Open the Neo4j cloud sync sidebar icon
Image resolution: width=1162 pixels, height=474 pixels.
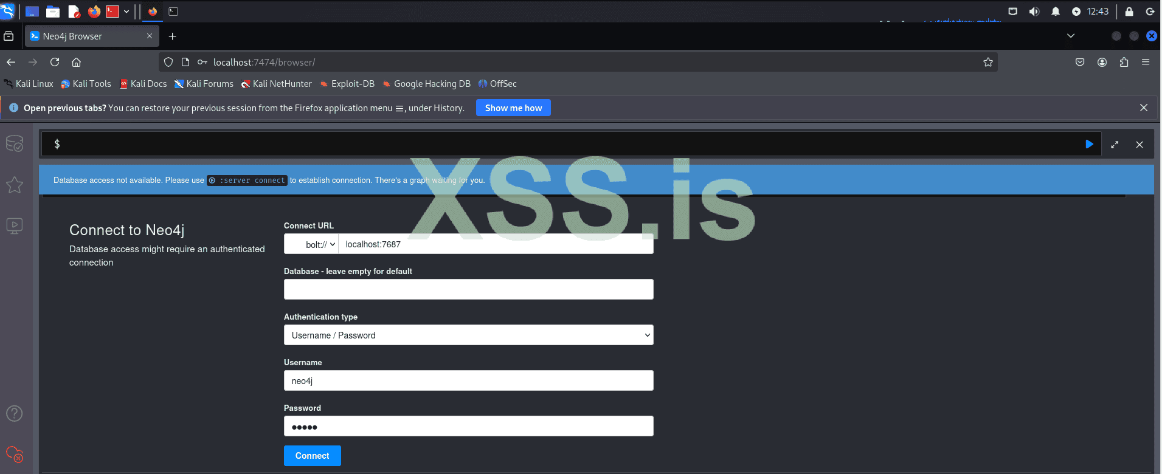point(15,454)
